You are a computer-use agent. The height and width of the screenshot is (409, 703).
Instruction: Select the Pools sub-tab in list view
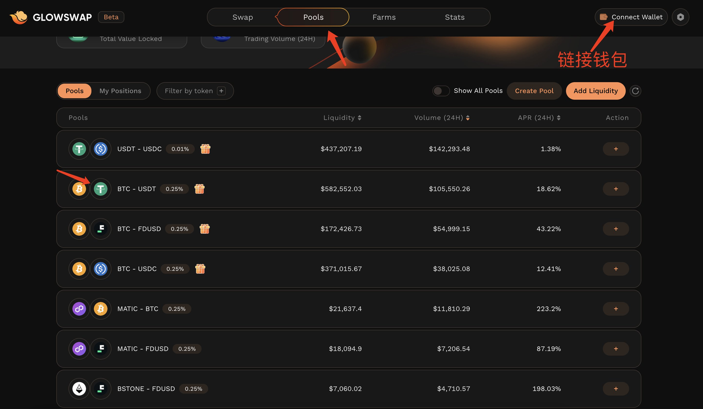point(75,91)
